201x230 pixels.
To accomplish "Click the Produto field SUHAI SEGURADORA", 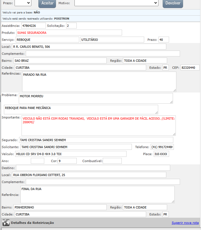I will 69,33.
